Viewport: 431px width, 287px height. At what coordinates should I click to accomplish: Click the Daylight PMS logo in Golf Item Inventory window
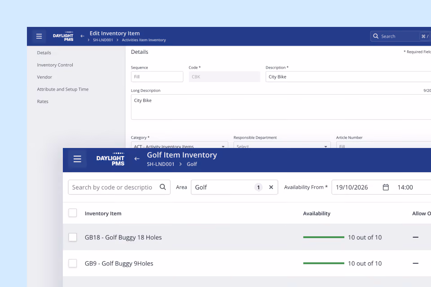click(110, 159)
